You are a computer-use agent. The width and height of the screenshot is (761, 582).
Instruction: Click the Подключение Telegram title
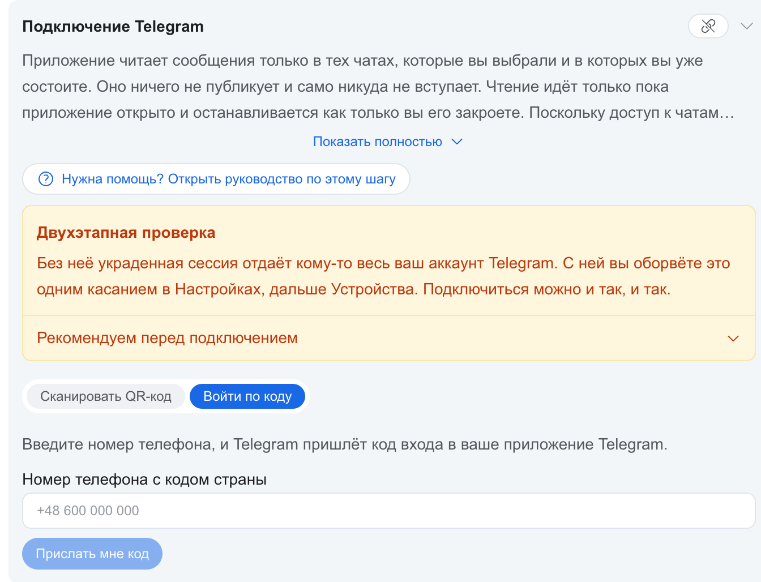tap(113, 27)
